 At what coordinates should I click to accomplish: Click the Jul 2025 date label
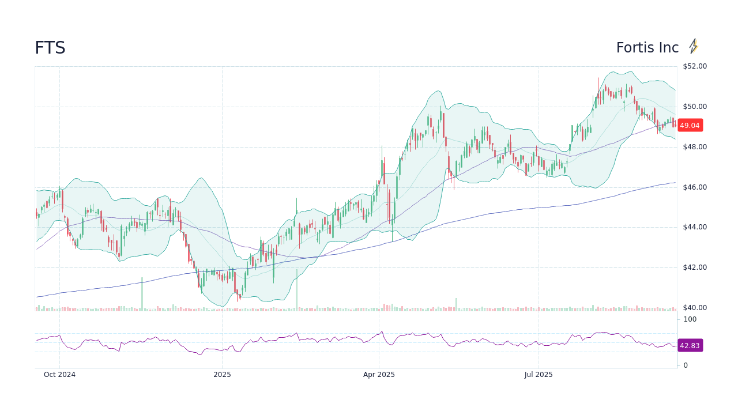point(539,375)
